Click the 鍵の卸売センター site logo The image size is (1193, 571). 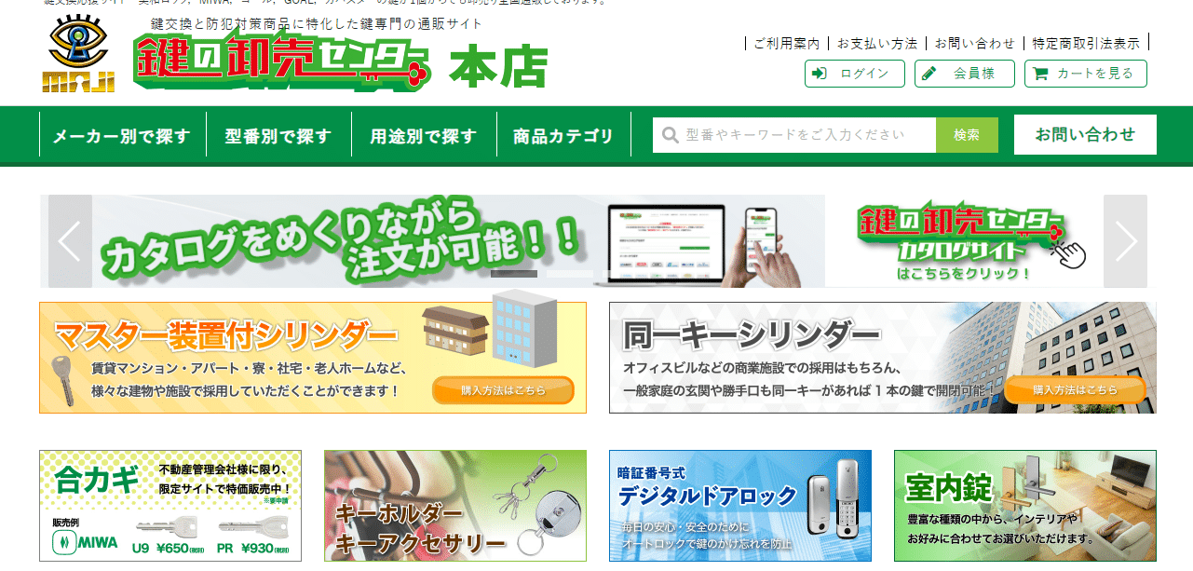(281, 63)
